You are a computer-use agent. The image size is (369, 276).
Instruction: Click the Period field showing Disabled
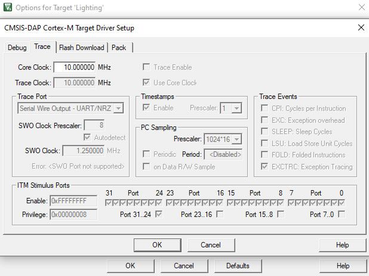(223, 154)
